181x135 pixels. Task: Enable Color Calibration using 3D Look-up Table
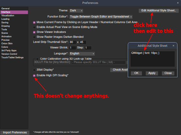coord(38,59)
